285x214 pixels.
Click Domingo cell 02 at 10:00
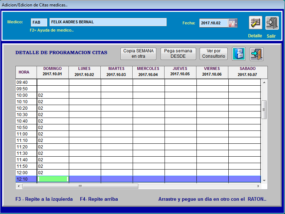pyautogui.click(x=53, y=95)
